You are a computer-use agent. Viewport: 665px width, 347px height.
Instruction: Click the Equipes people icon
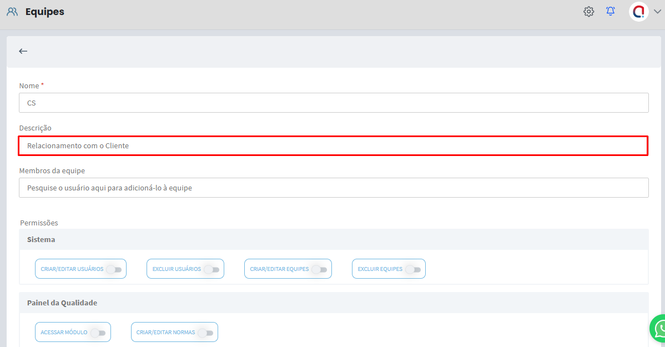coord(12,12)
